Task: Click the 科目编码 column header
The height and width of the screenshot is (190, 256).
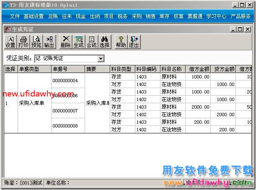Action: (x=148, y=69)
